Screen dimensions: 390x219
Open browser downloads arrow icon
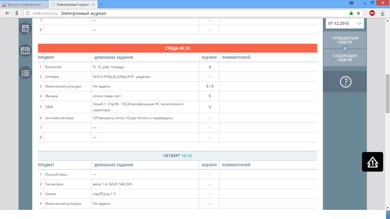click(382, 13)
